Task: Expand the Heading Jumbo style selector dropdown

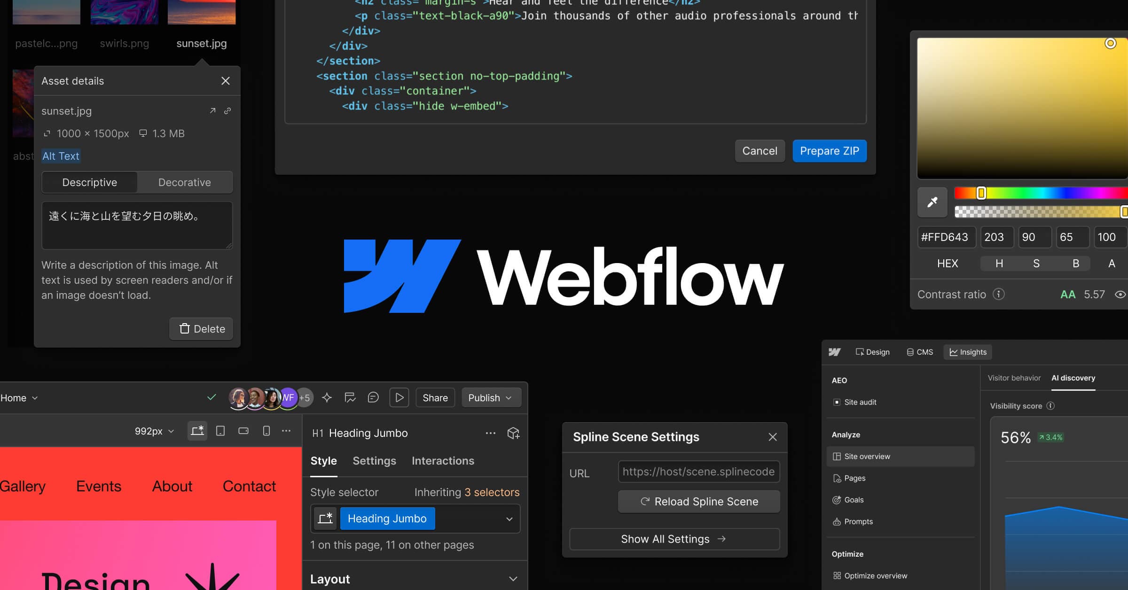Action: click(x=509, y=519)
